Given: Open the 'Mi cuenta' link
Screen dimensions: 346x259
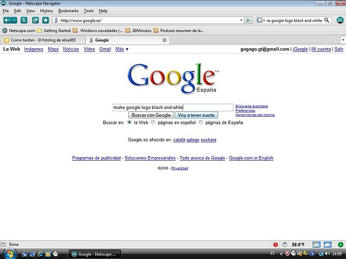Looking at the screenshot, I should [321, 49].
